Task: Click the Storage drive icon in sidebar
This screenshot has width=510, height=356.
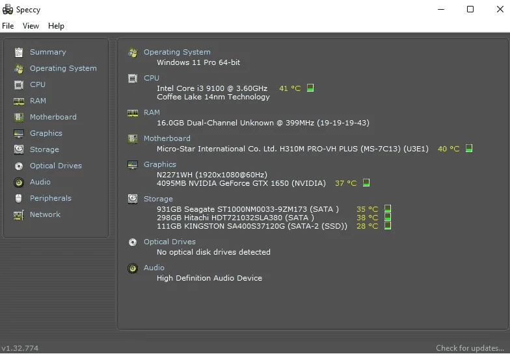Action: click(19, 149)
